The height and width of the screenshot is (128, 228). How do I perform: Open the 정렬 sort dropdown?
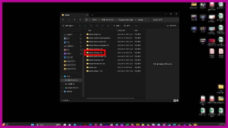(117, 26)
